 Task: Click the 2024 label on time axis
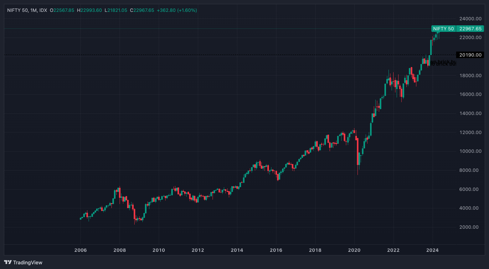coord(432,250)
